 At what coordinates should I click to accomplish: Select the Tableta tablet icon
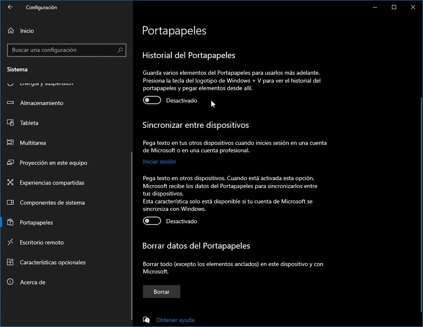click(x=10, y=123)
